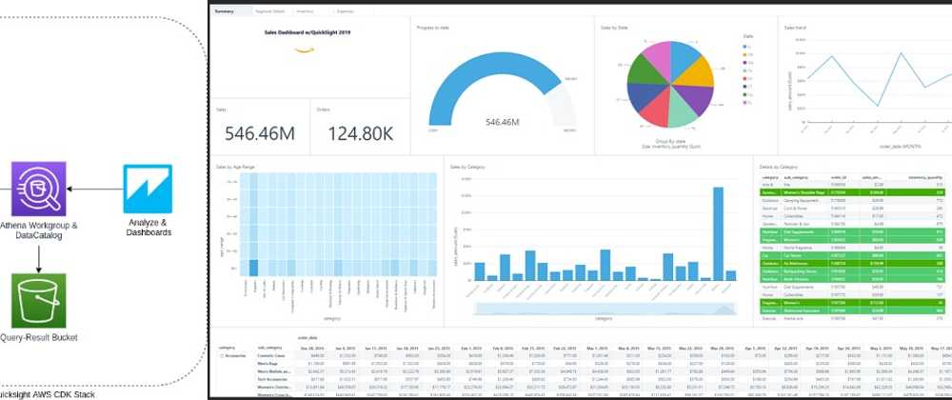Click the orange legend swatch in the State legend

pos(745,54)
